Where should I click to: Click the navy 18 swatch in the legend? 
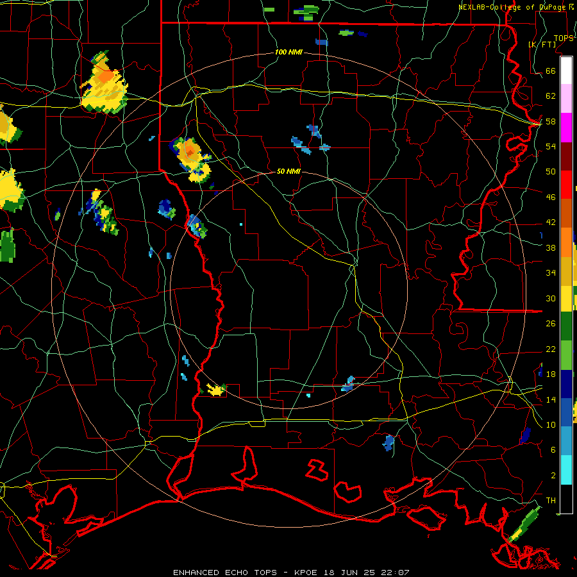coord(566,384)
